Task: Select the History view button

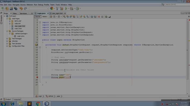Action: (x=45, y=16)
